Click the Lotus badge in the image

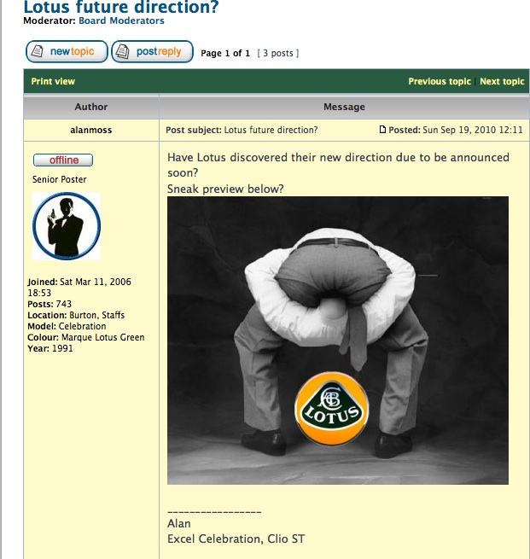pos(331,409)
